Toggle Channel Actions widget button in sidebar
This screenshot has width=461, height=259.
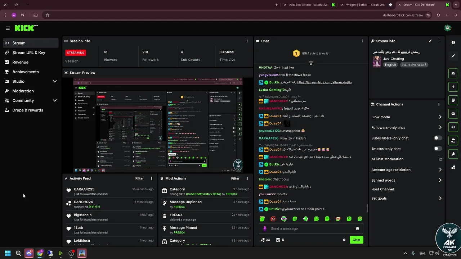[x=453, y=141]
